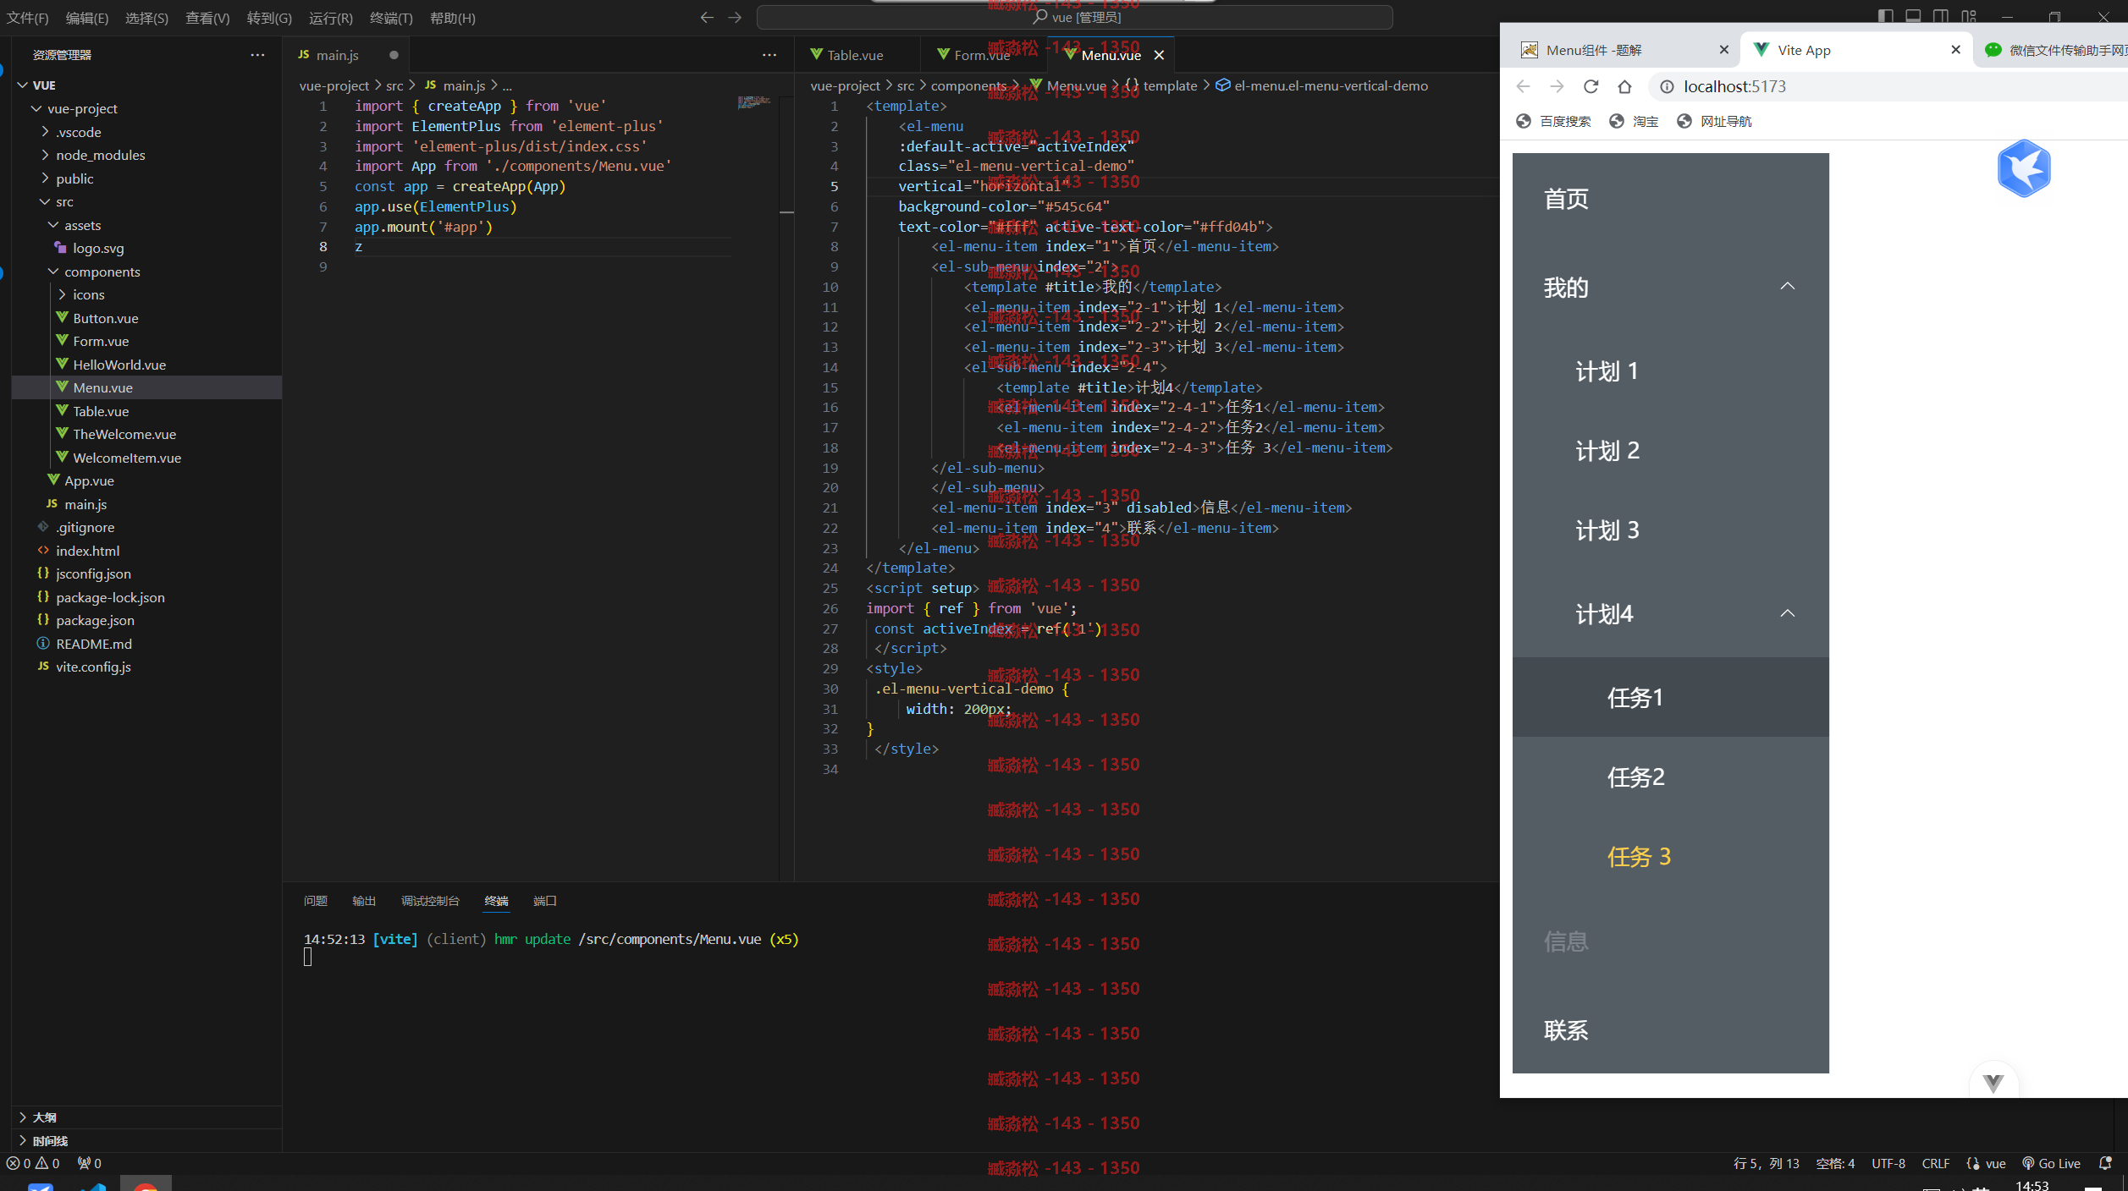This screenshot has width=2128, height=1191.
Task: Close the Menu组件 browser tab
Action: tap(1723, 50)
